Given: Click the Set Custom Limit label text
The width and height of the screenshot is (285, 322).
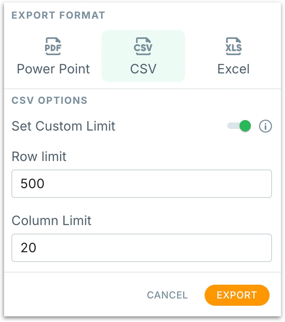Looking at the screenshot, I should pyautogui.click(x=63, y=126).
